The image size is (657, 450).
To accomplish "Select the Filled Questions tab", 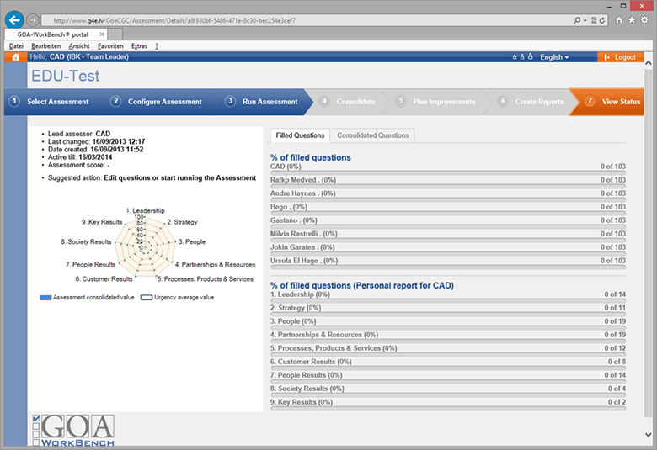I will (300, 135).
